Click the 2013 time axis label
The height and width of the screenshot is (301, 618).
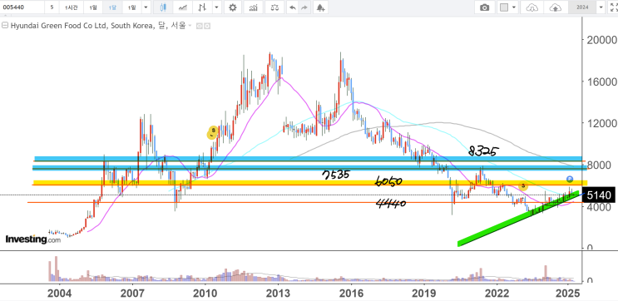pos(278,294)
